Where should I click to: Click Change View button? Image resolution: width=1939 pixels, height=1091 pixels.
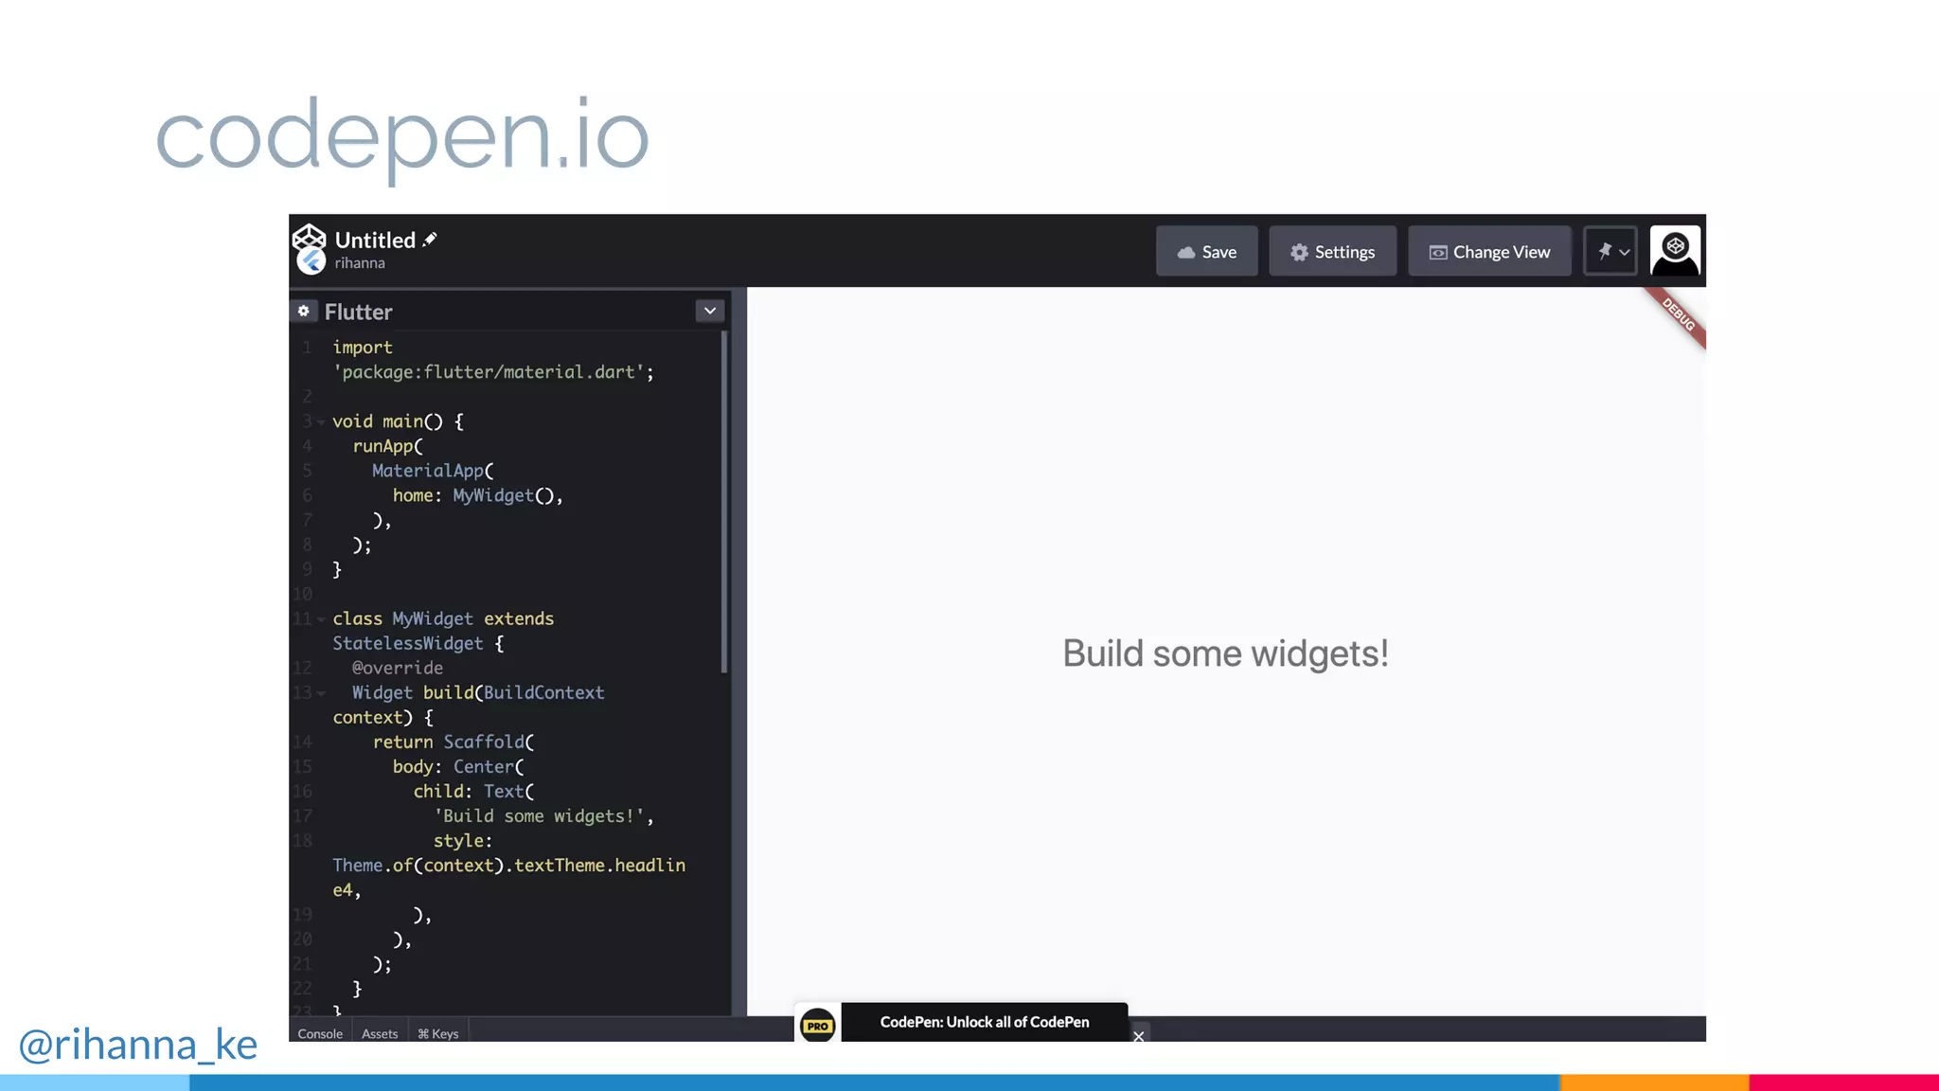click(x=1489, y=252)
